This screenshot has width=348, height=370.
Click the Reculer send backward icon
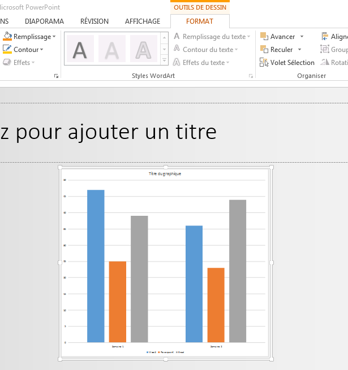[x=264, y=50]
